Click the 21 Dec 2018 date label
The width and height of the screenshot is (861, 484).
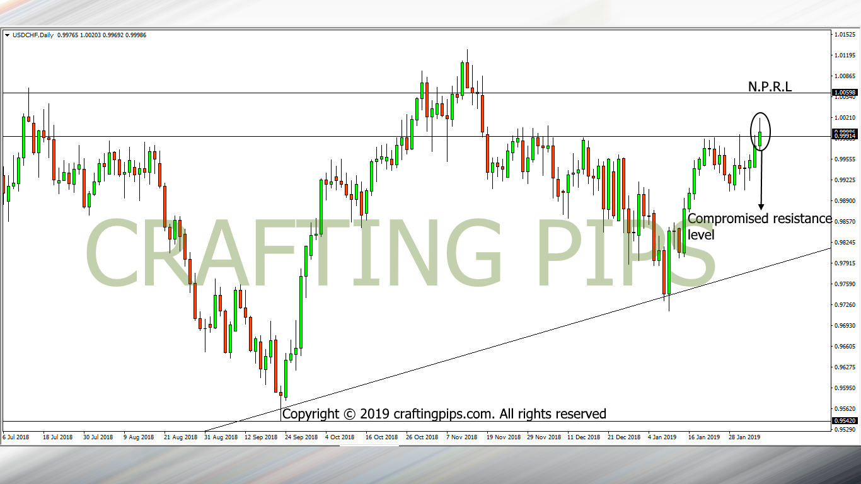[623, 437]
